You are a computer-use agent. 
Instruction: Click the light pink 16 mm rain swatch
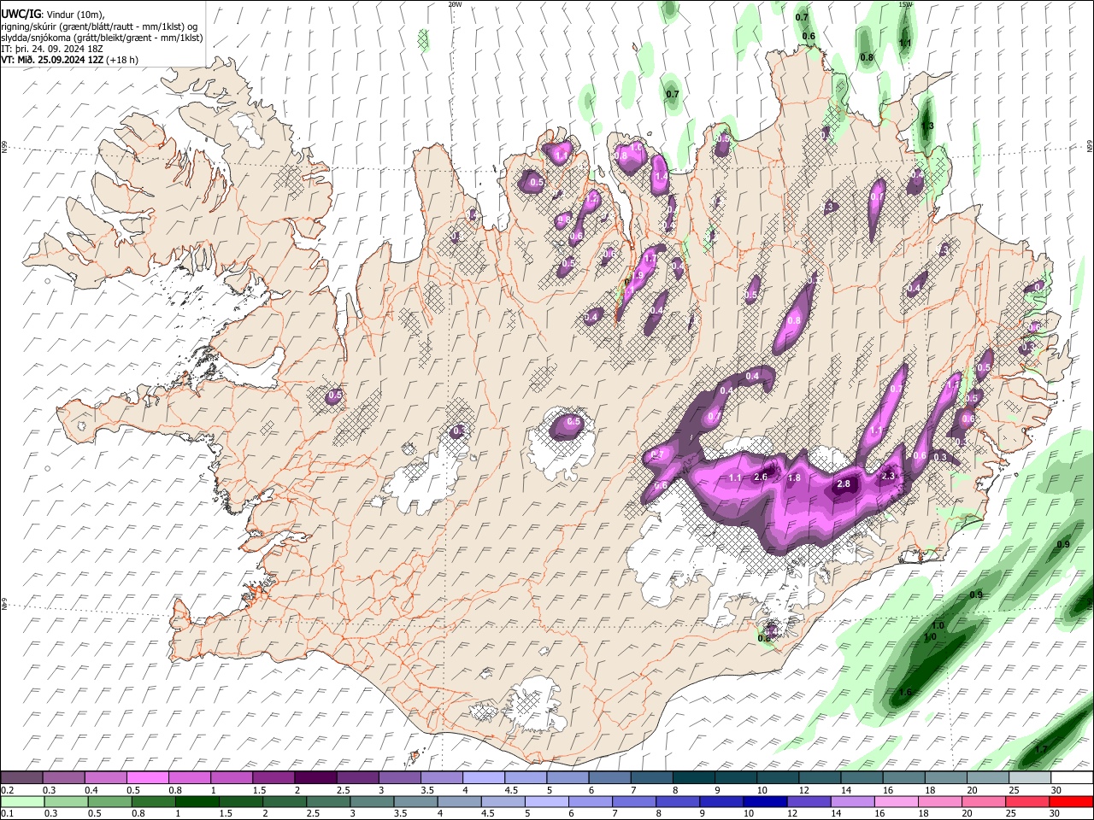pos(897,801)
